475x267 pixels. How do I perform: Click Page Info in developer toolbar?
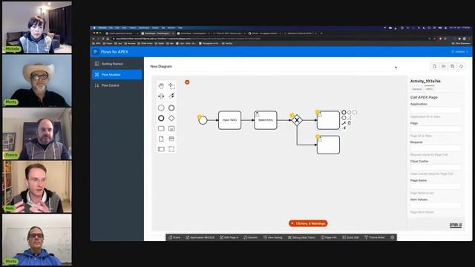(x=329, y=237)
